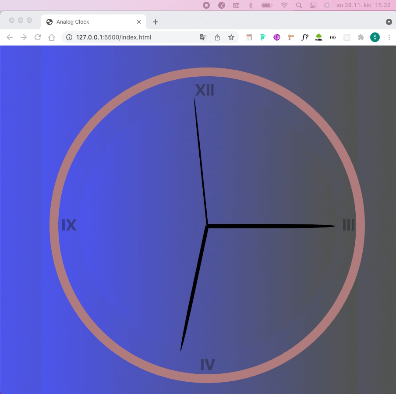The image size is (396, 394).
Task: Open the green S profile avatar
Action: (x=375, y=37)
